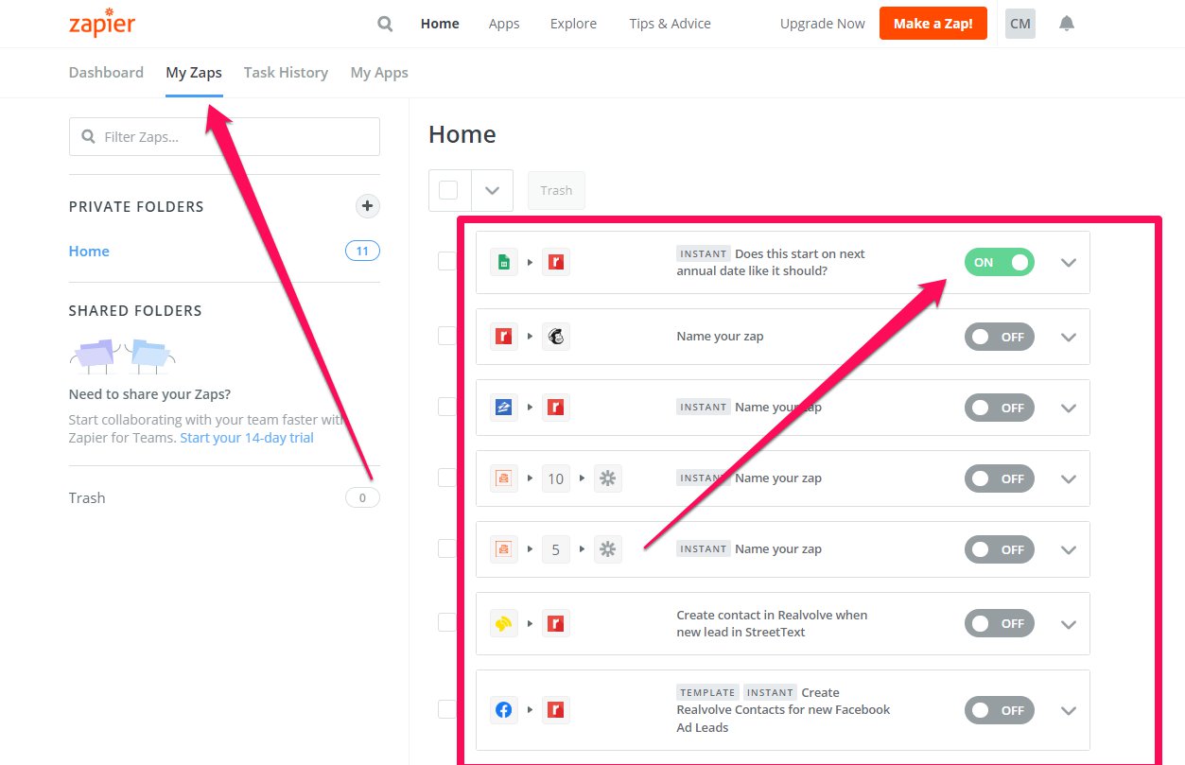Open the Home private folder
Screen dimensions: 1185x765
pyautogui.click(x=89, y=251)
